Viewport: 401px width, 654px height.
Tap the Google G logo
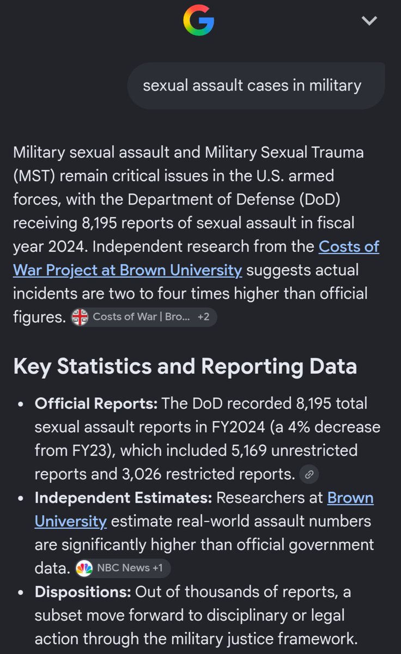[x=198, y=21]
